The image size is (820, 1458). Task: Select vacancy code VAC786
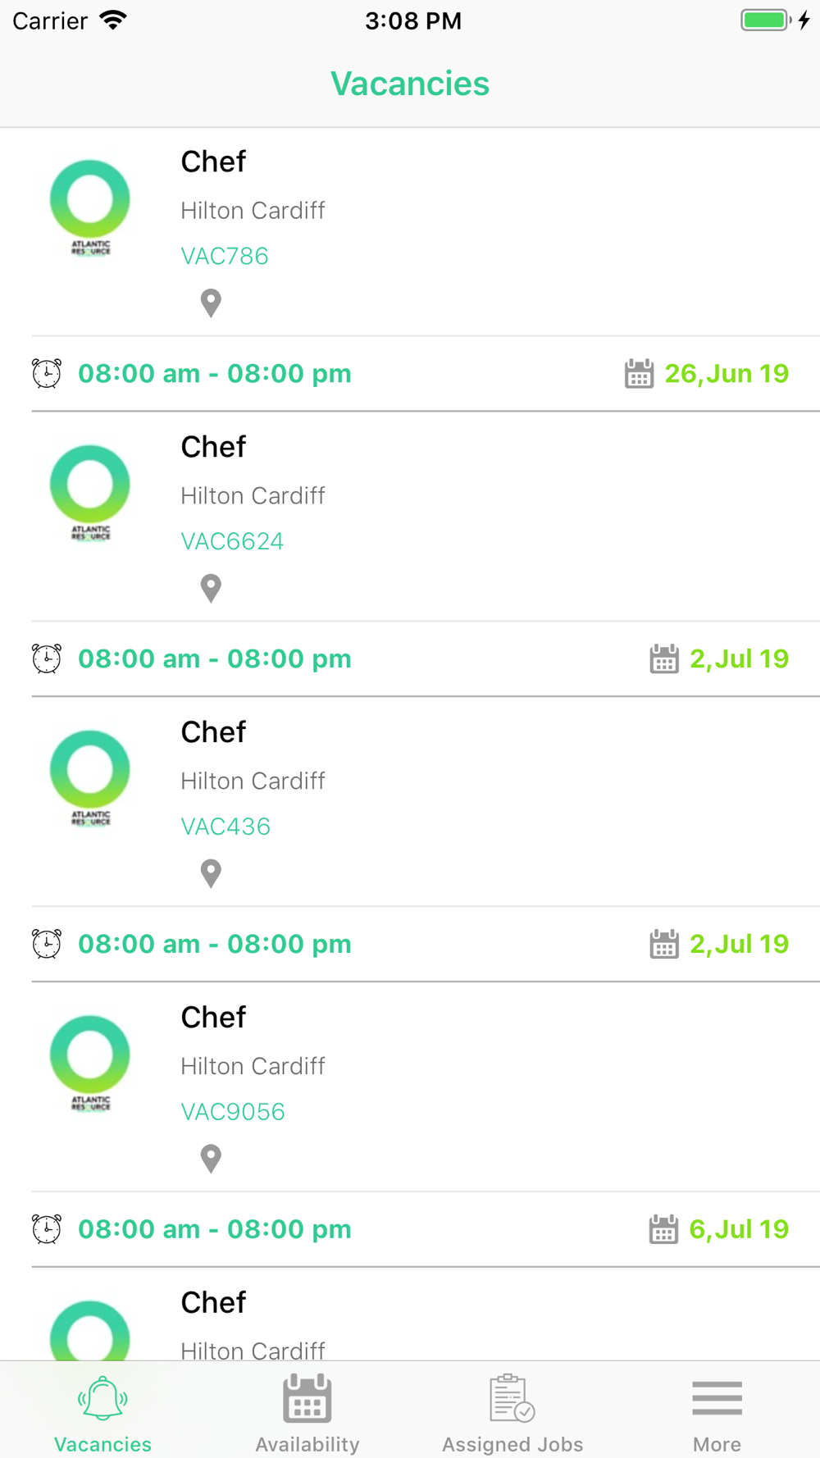[x=225, y=256]
